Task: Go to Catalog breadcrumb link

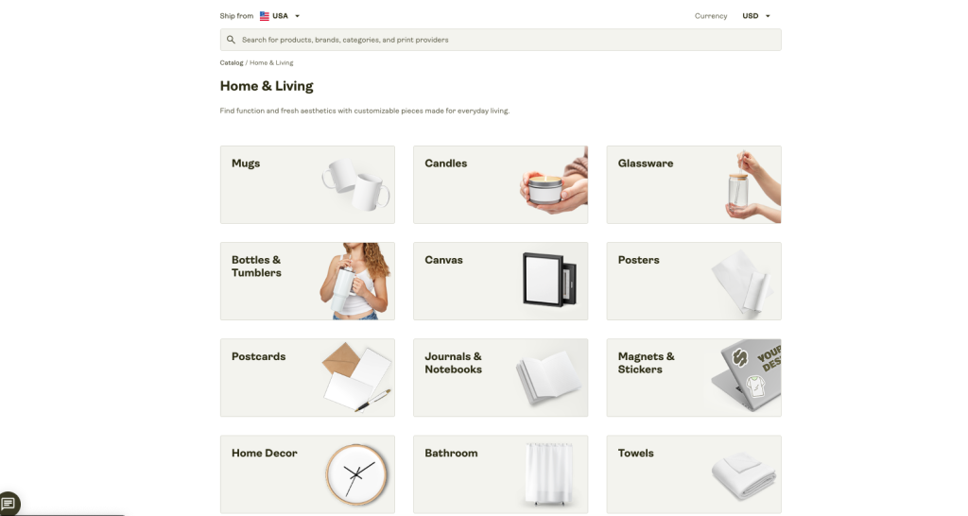Action: pos(232,63)
